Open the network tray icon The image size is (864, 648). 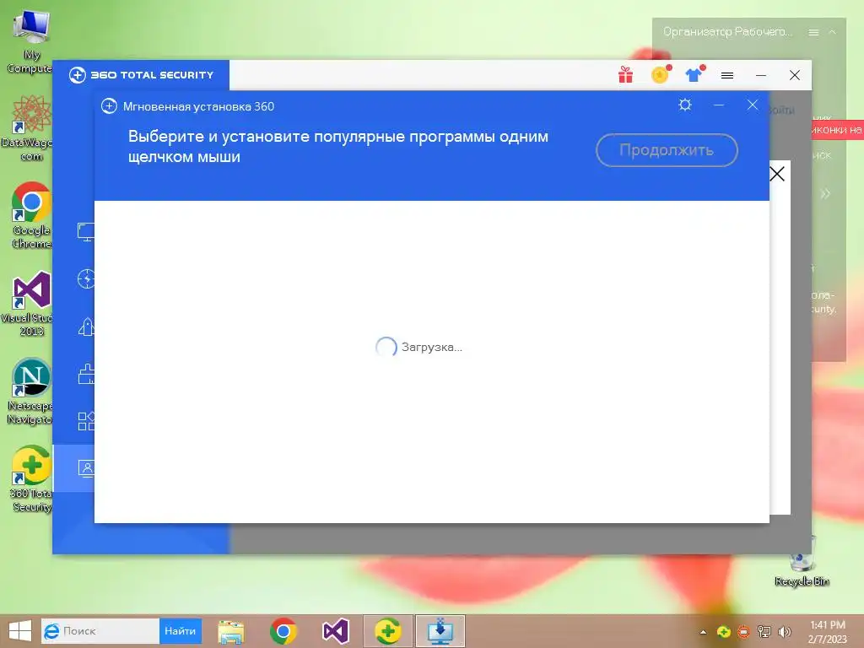pyautogui.click(x=764, y=632)
